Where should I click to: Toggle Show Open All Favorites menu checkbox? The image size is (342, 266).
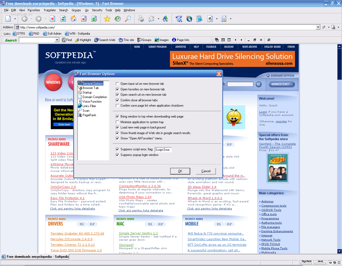coord(117,138)
